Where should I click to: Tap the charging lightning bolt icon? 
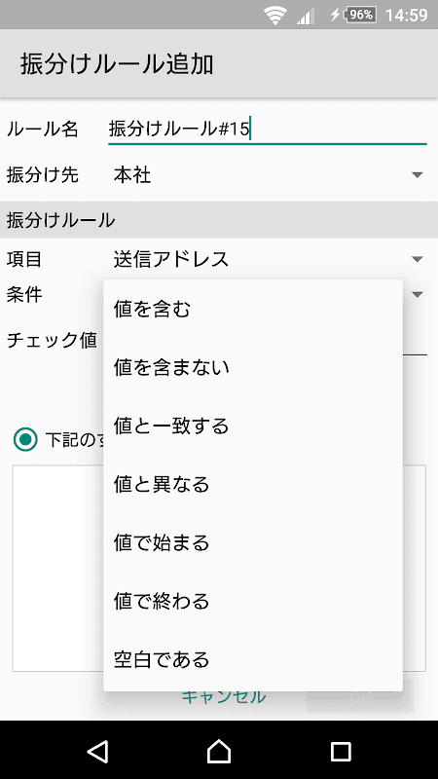336,15
